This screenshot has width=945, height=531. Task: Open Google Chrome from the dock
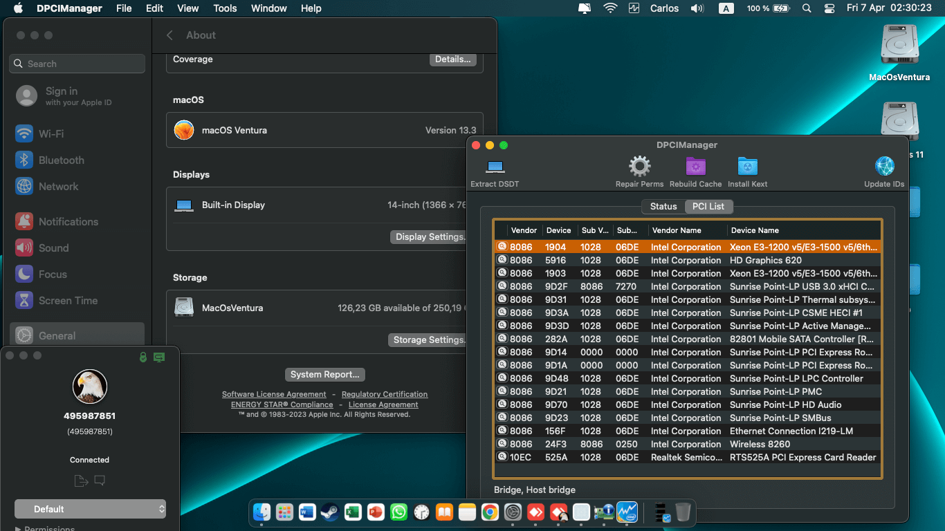pyautogui.click(x=490, y=512)
